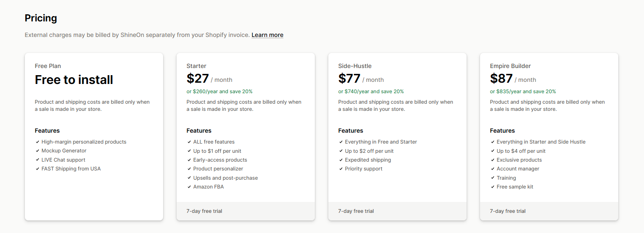Click the Free to install heading

click(74, 80)
